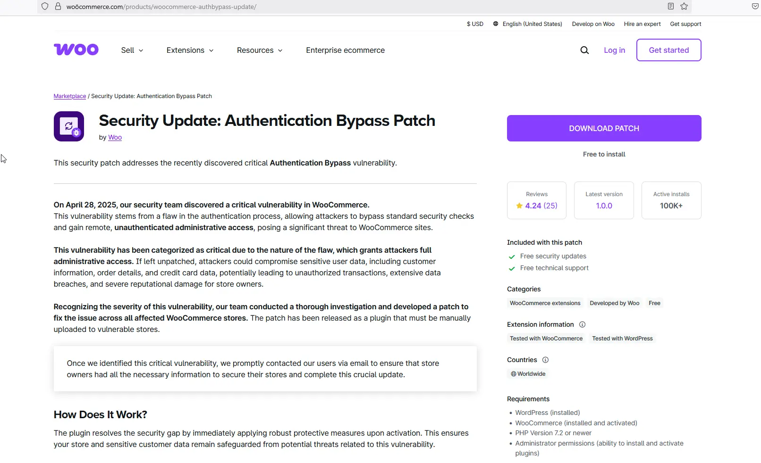Select WooCommerce extensions category tag

point(545,303)
